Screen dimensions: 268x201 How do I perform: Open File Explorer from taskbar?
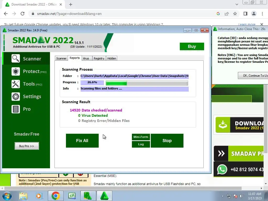pyautogui.click(x=23, y=196)
